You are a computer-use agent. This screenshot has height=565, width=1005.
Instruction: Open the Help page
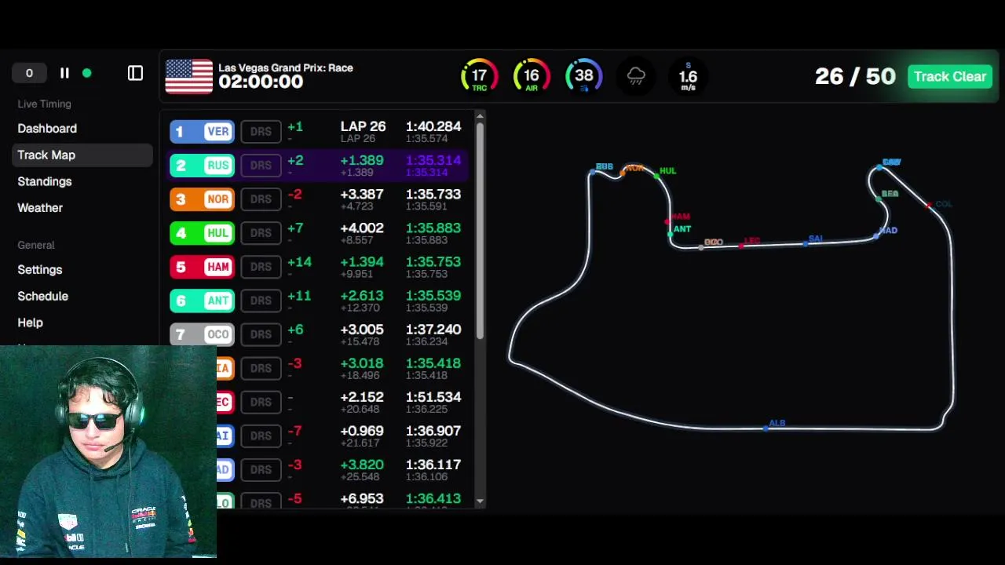pyautogui.click(x=31, y=323)
